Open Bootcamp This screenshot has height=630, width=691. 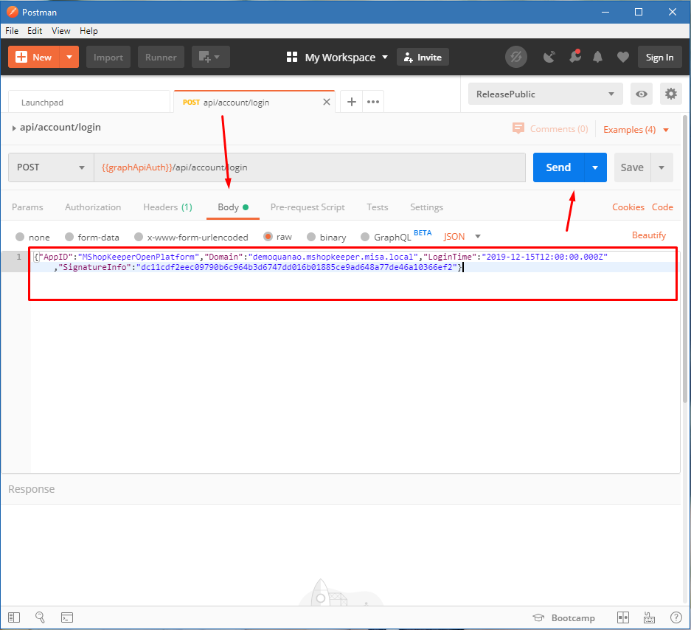564,617
